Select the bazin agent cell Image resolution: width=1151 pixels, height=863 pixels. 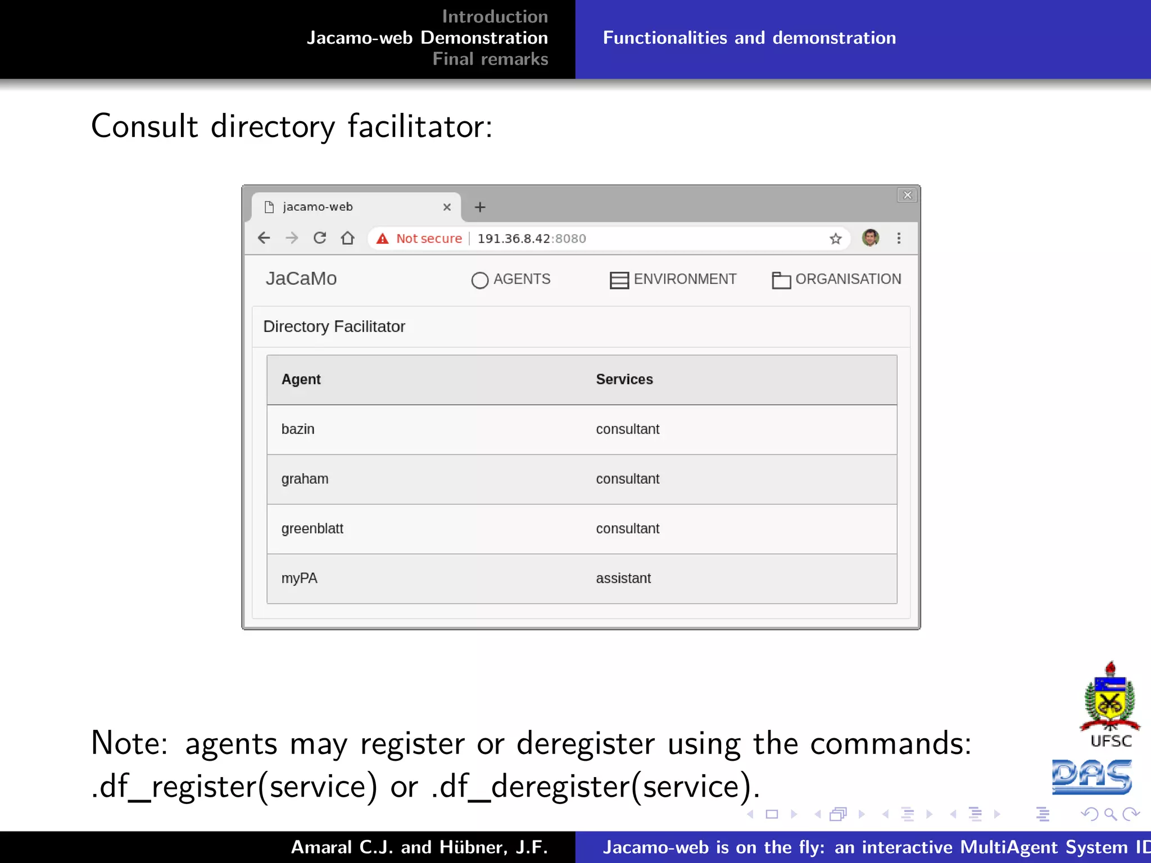(x=298, y=429)
